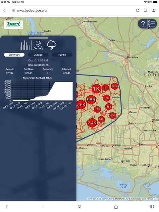Open the storm cloud weather icon
The height and width of the screenshot is (212, 159).
pos(52,45)
